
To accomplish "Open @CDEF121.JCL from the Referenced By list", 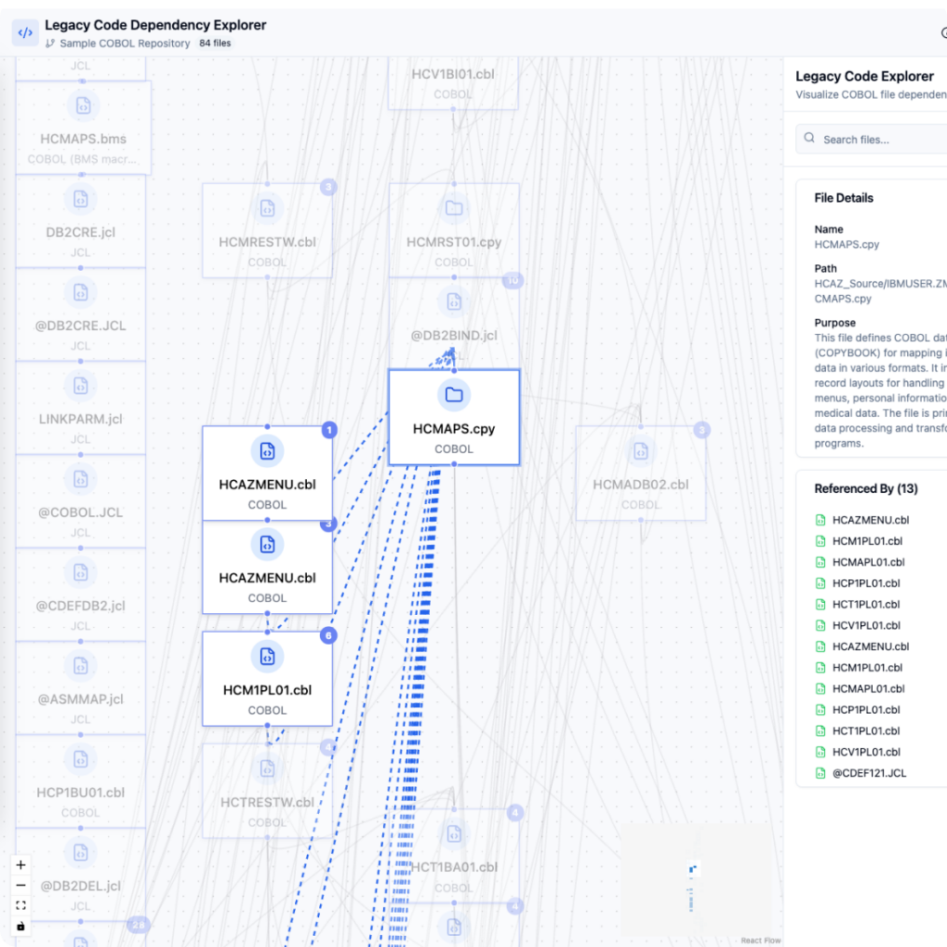I will [869, 773].
